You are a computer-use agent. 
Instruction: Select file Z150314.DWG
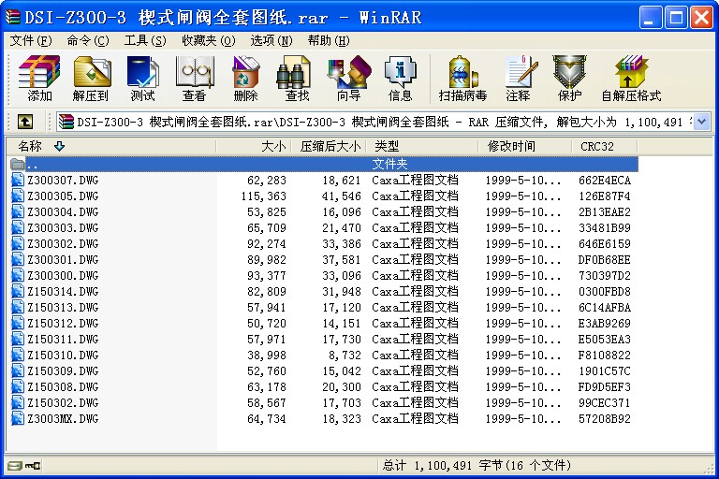[63, 292]
